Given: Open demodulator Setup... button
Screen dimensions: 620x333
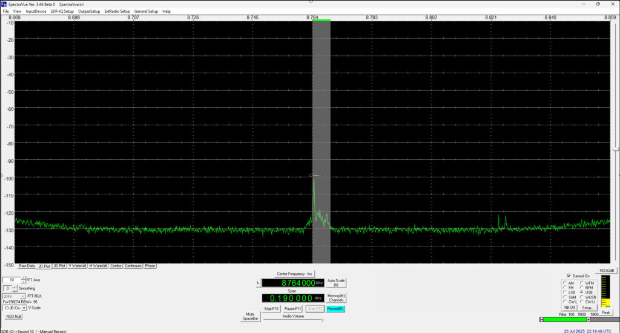Looking at the screenshot, I should (589, 308).
